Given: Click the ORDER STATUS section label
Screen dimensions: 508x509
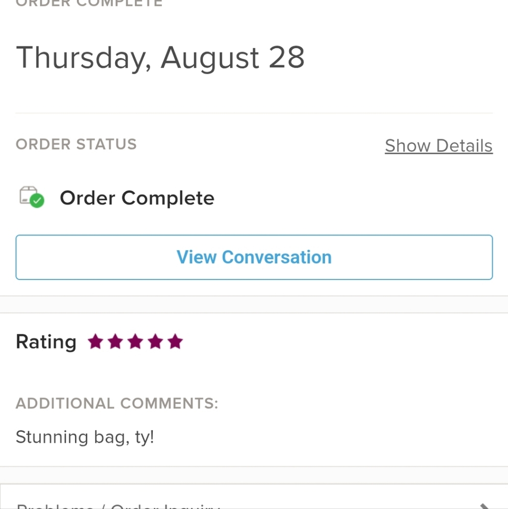Looking at the screenshot, I should (76, 144).
